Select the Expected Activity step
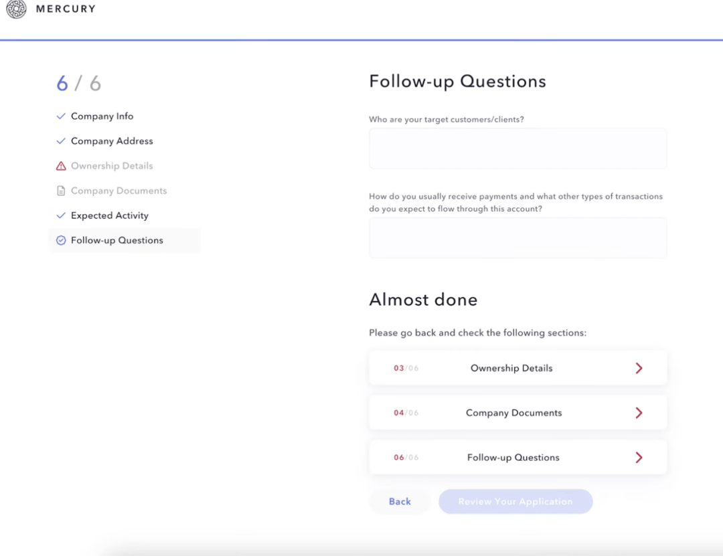This screenshot has height=556, width=723. (x=109, y=215)
